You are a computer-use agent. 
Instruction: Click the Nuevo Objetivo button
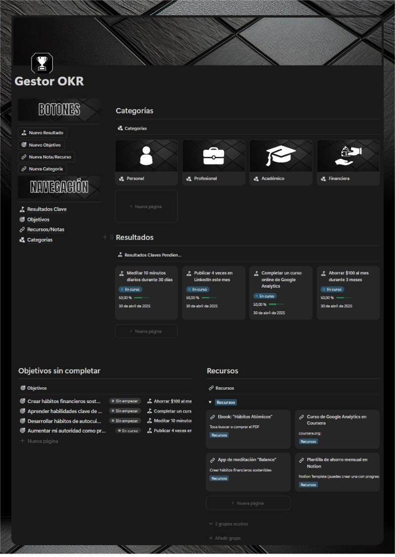[41, 145]
